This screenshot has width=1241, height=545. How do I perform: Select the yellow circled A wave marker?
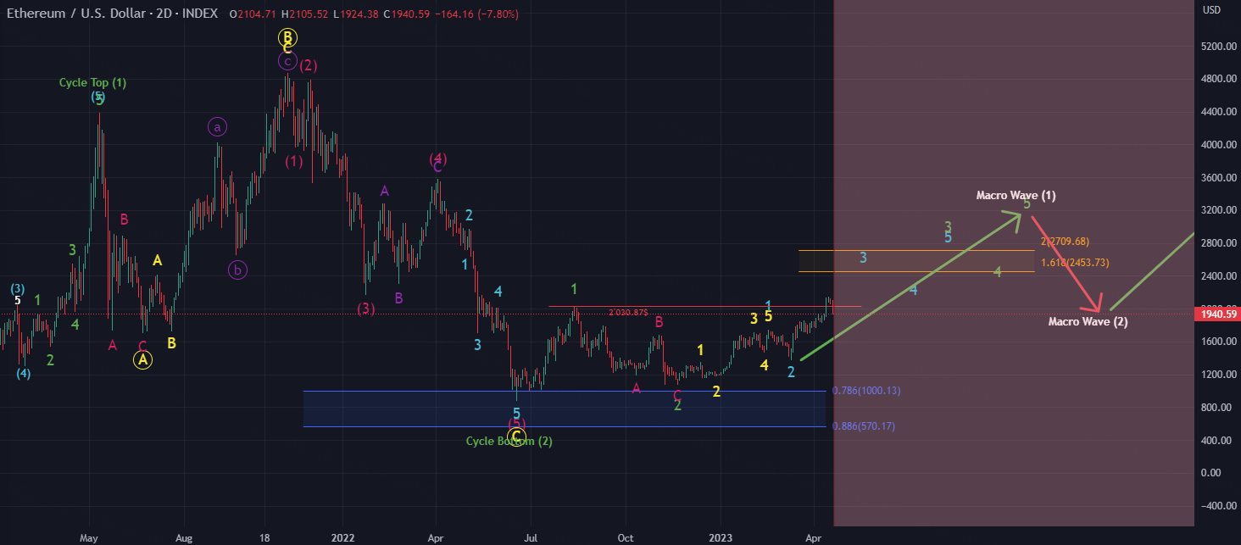[143, 360]
